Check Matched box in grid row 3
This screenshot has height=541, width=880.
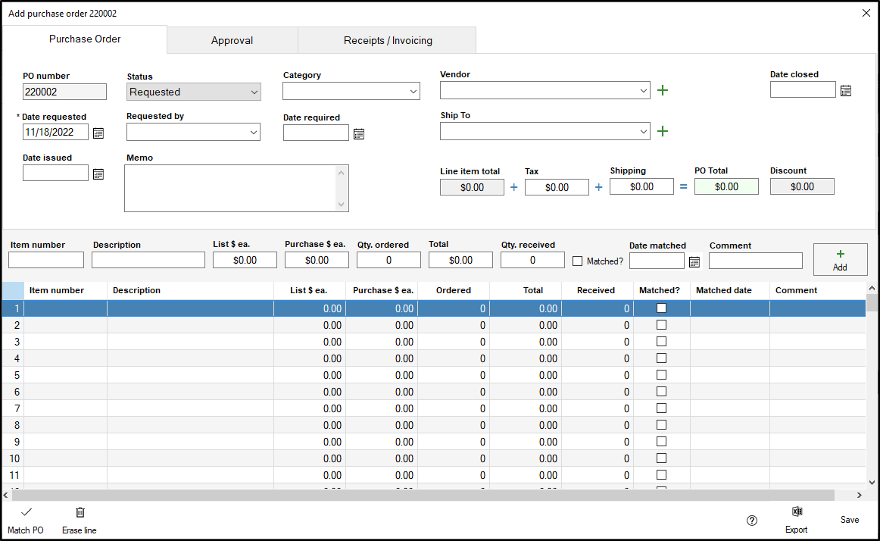tap(662, 342)
